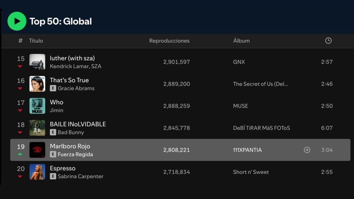Click That's So True cover art
Image resolution: width=354 pixels, height=199 pixels.
click(x=37, y=84)
